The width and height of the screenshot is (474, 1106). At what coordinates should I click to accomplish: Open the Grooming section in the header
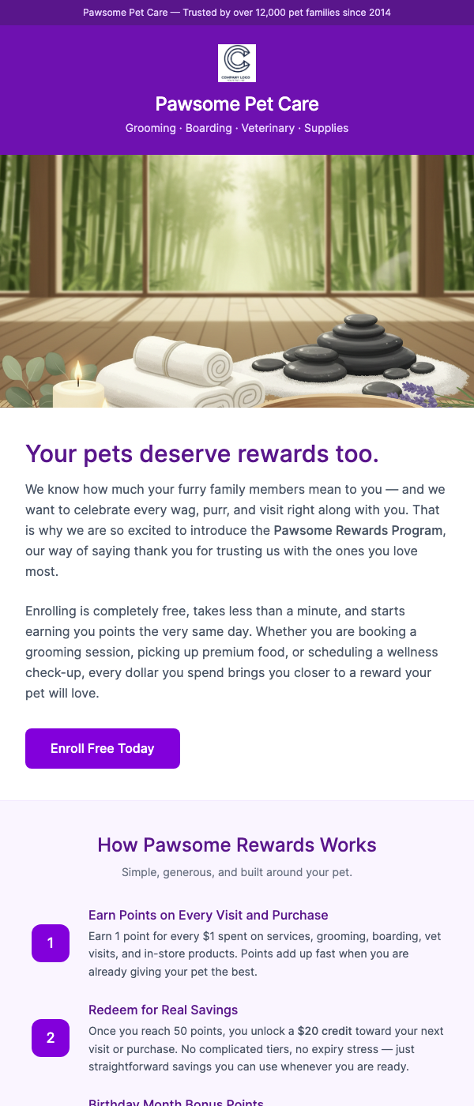(x=150, y=128)
